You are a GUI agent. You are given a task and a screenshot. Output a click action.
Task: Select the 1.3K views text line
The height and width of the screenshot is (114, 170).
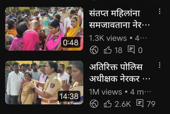(118, 38)
